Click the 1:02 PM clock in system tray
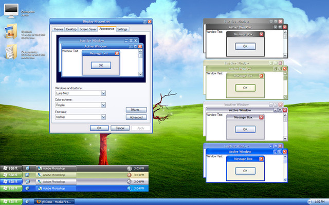 coord(319,201)
